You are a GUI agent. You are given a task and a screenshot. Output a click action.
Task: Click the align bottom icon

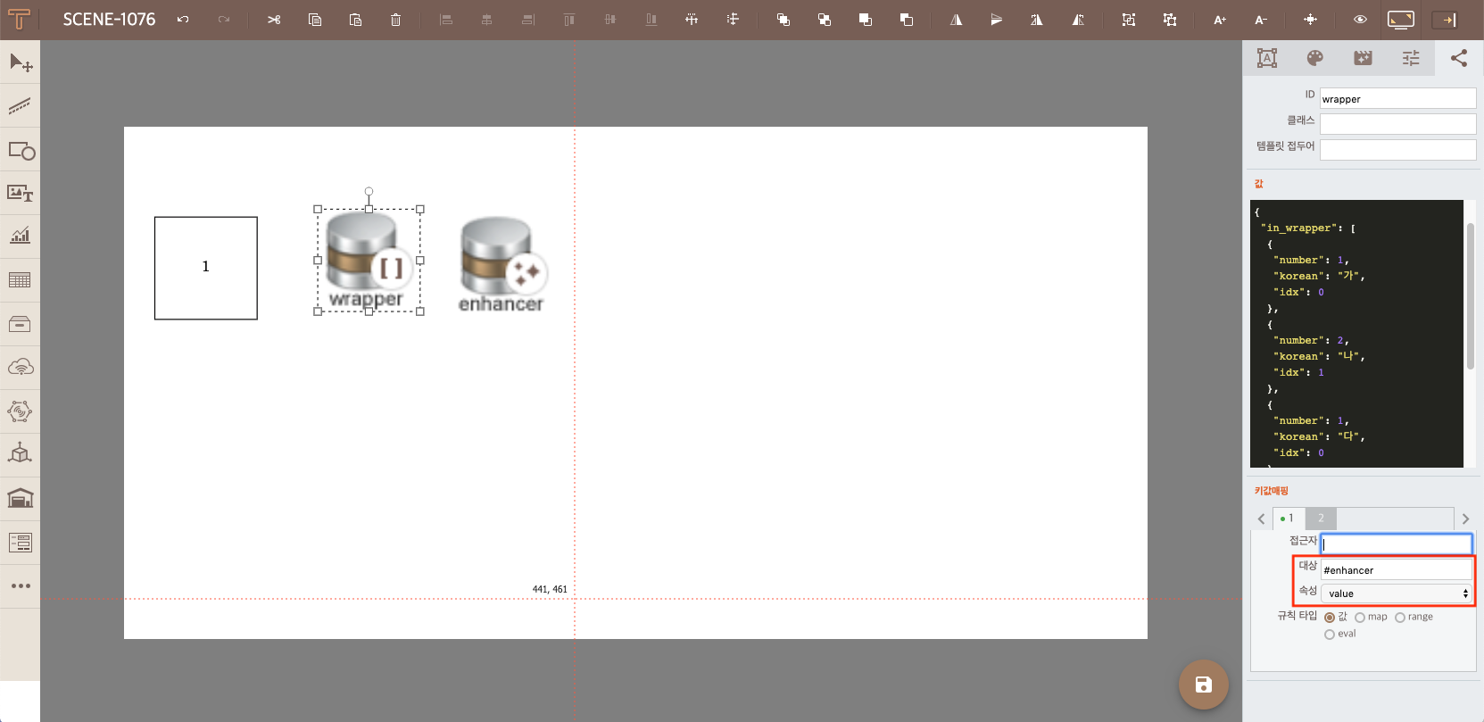pos(651,20)
